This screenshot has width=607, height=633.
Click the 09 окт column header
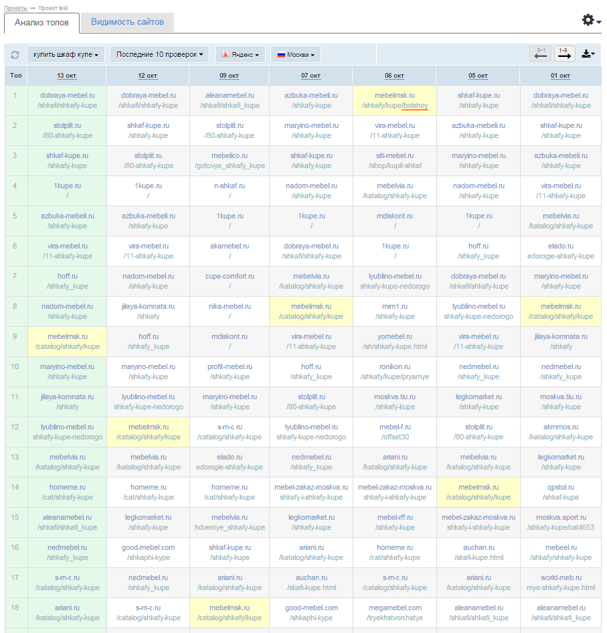(229, 76)
